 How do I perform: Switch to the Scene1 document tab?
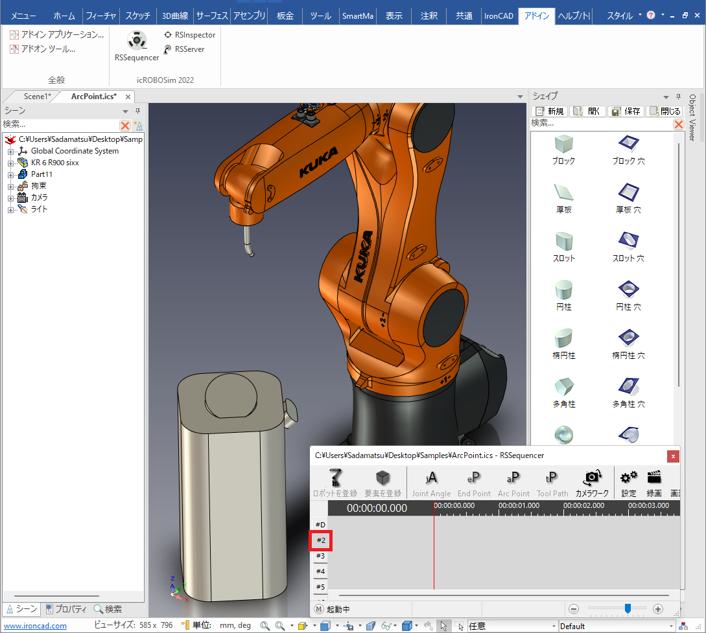36,97
